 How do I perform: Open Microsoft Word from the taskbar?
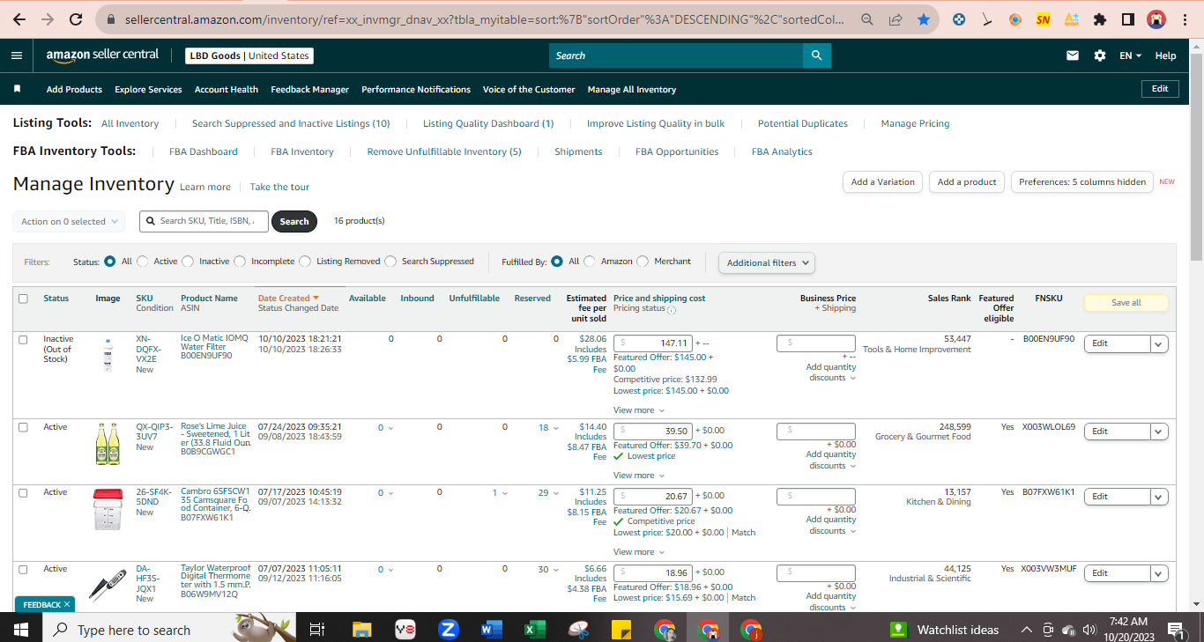pyautogui.click(x=491, y=629)
